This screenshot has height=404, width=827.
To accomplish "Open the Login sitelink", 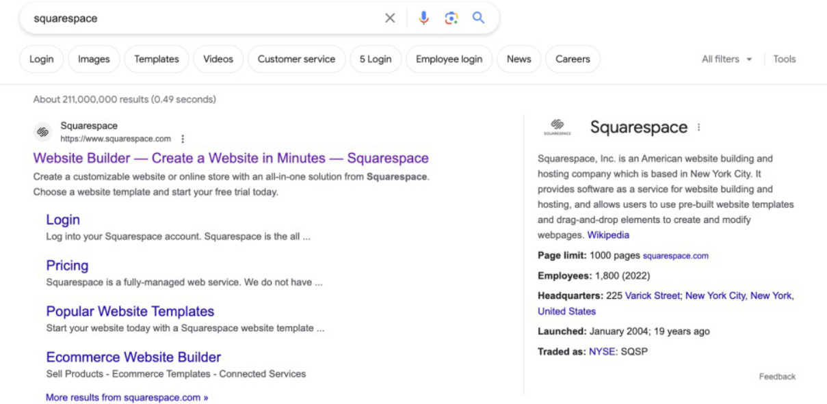I will pos(63,219).
